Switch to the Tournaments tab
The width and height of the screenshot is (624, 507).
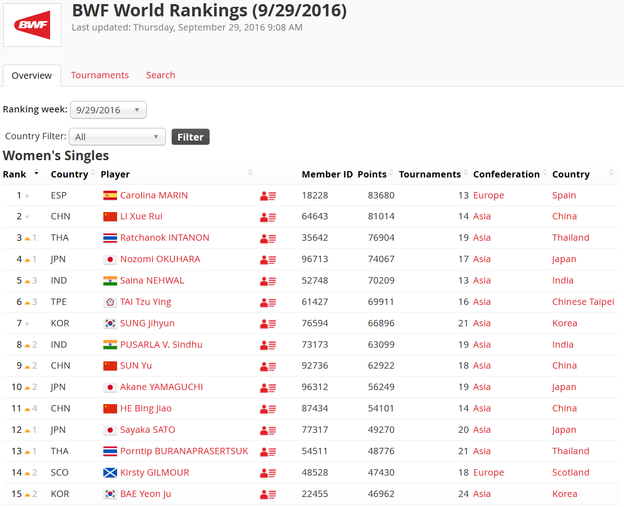click(x=100, y=75)
